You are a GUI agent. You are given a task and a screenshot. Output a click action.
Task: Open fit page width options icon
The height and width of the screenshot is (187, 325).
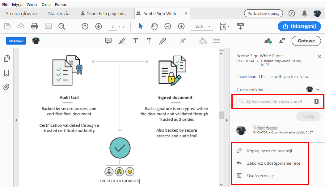[225, 26]
